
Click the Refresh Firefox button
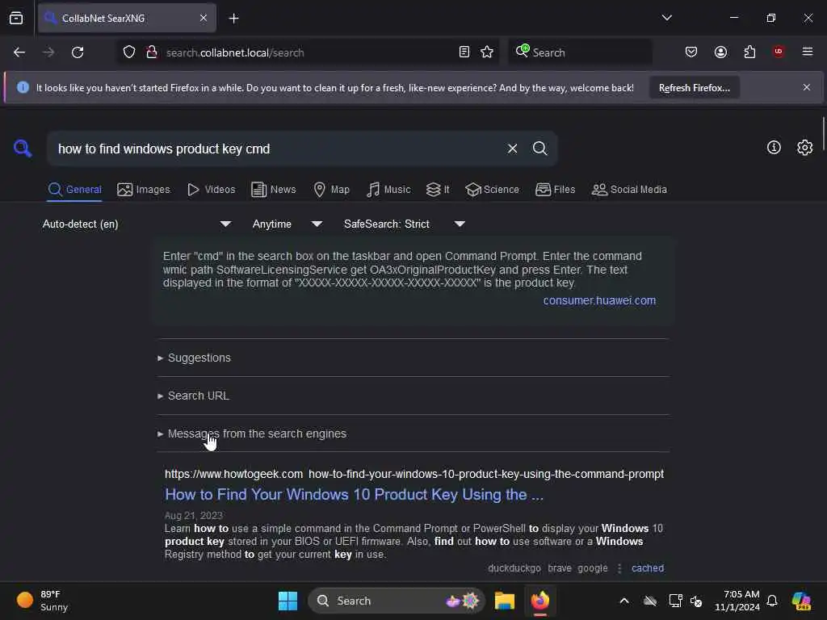tap(694, 88)
